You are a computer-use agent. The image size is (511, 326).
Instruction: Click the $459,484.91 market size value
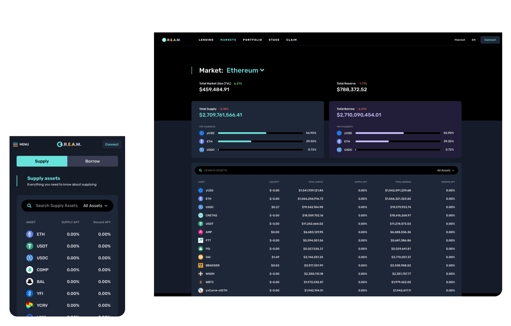click(x=214, y=90)
